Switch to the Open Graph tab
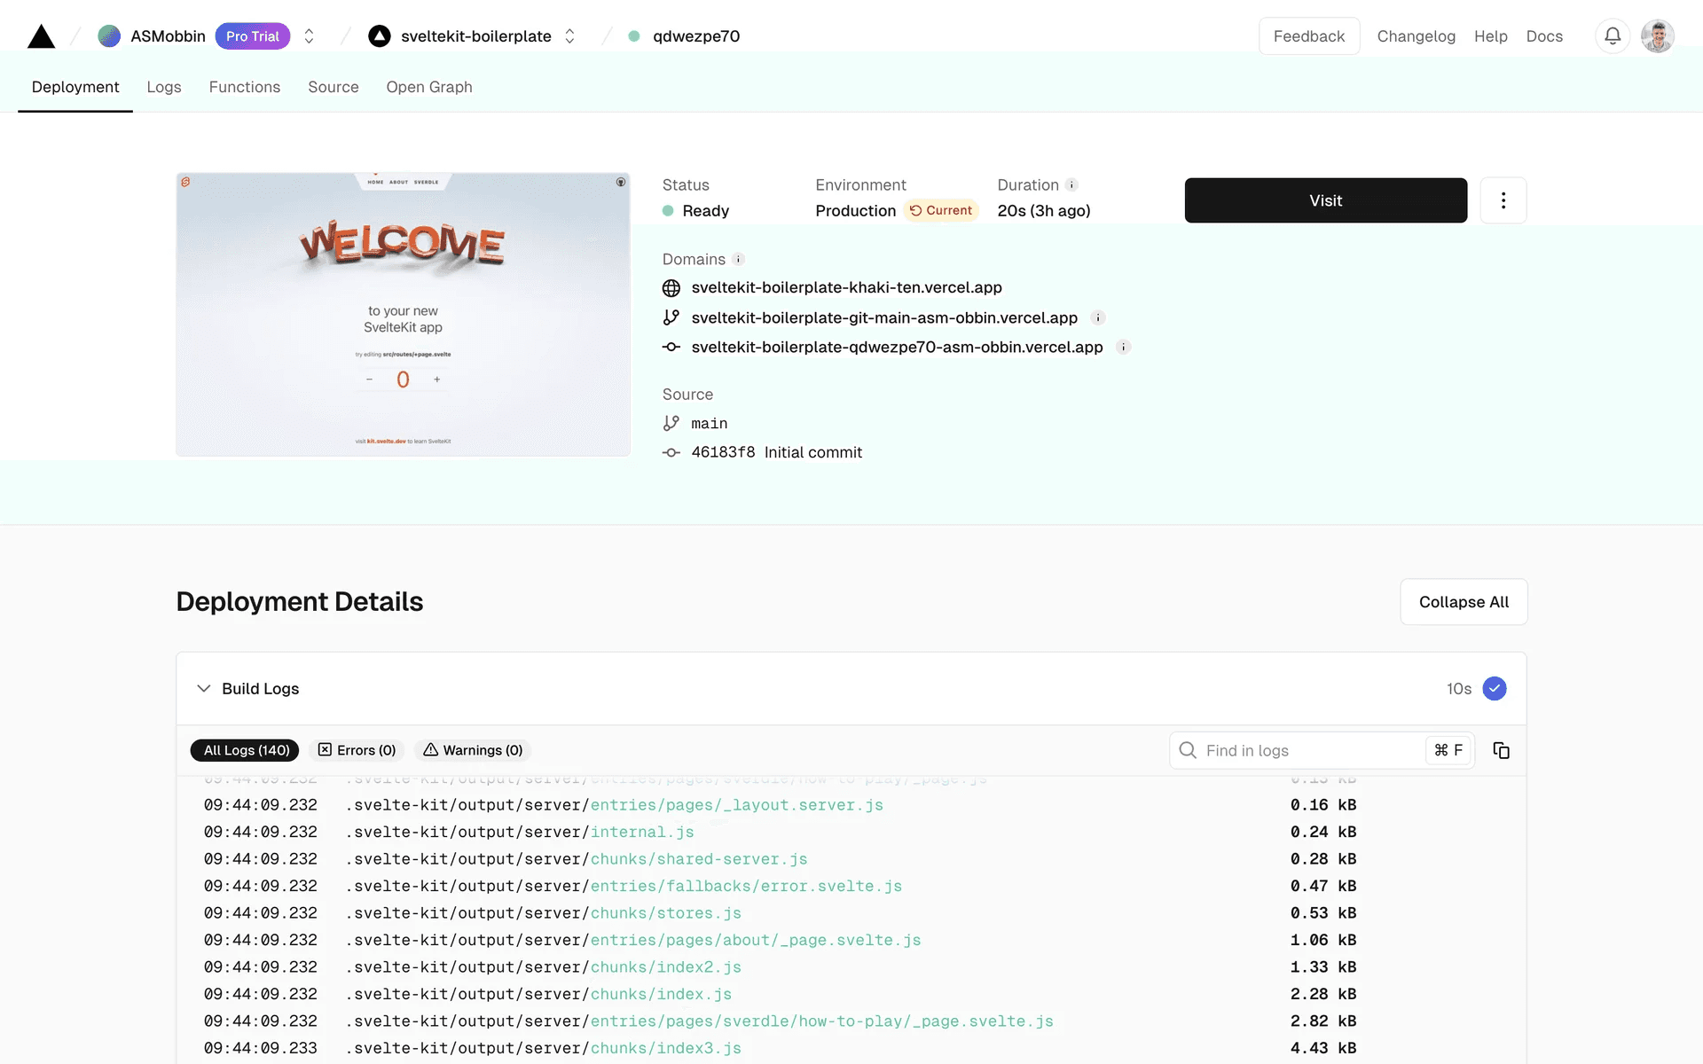Screen dimensions: 1703x1064 [428, 87]
